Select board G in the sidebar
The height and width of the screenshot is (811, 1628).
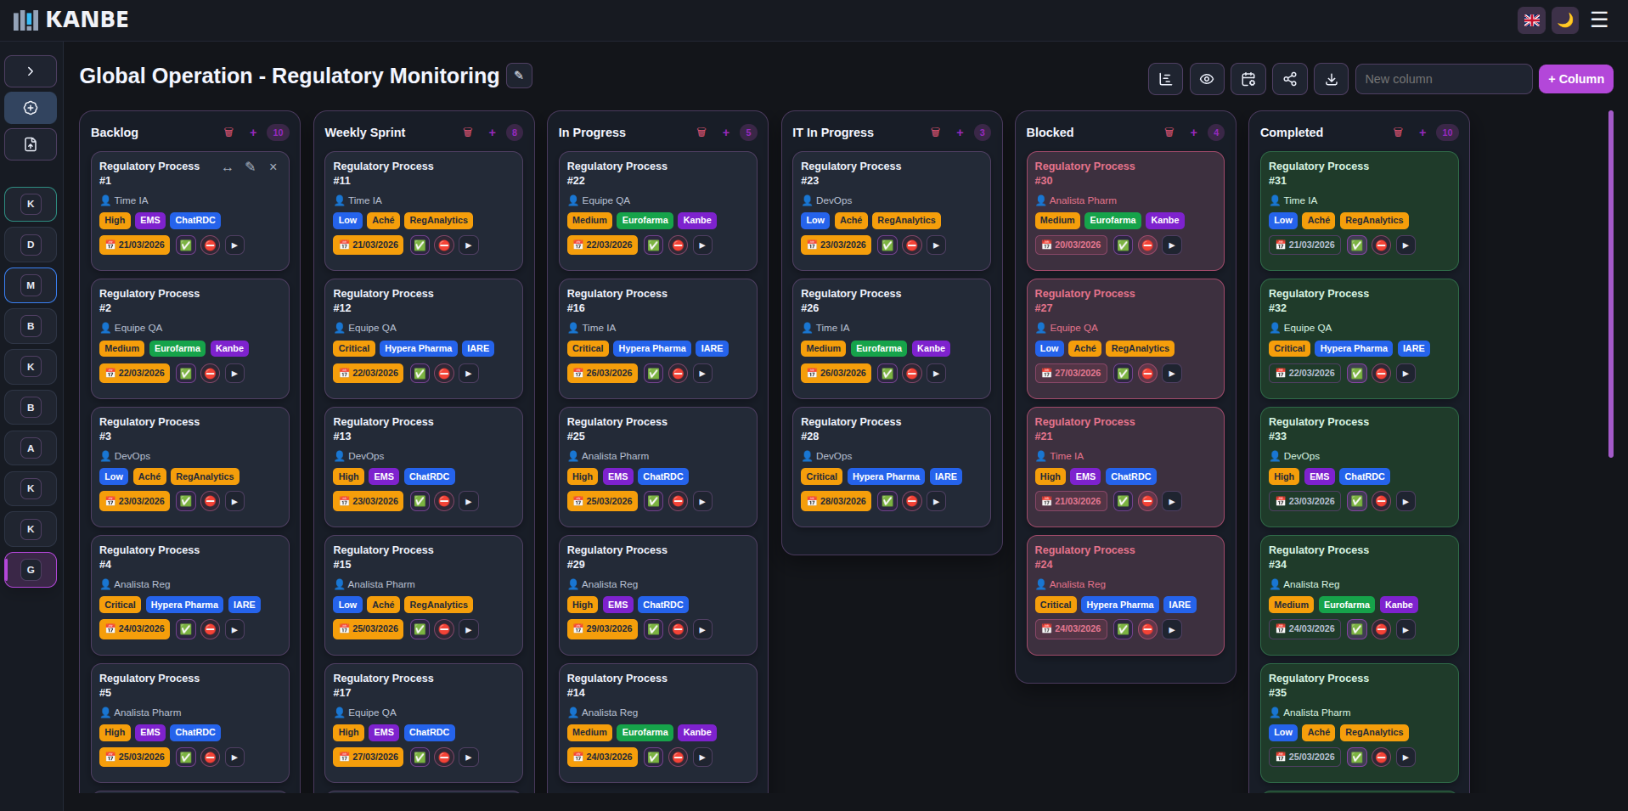(30, 570)
